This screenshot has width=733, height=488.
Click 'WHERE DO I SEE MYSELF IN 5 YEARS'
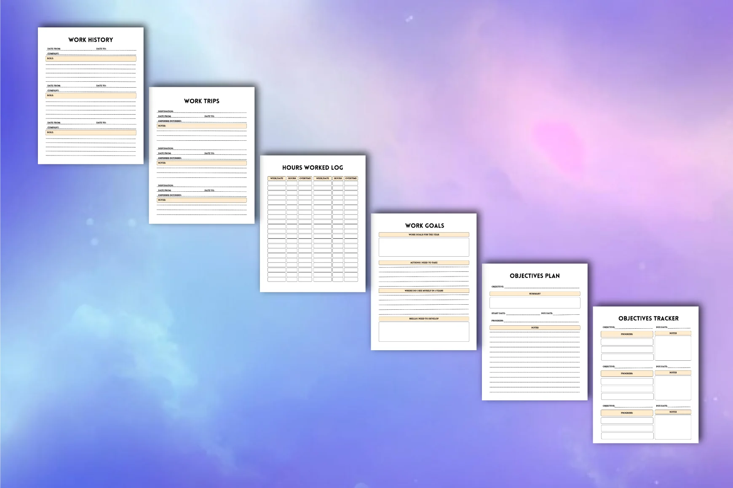(424, 291)
